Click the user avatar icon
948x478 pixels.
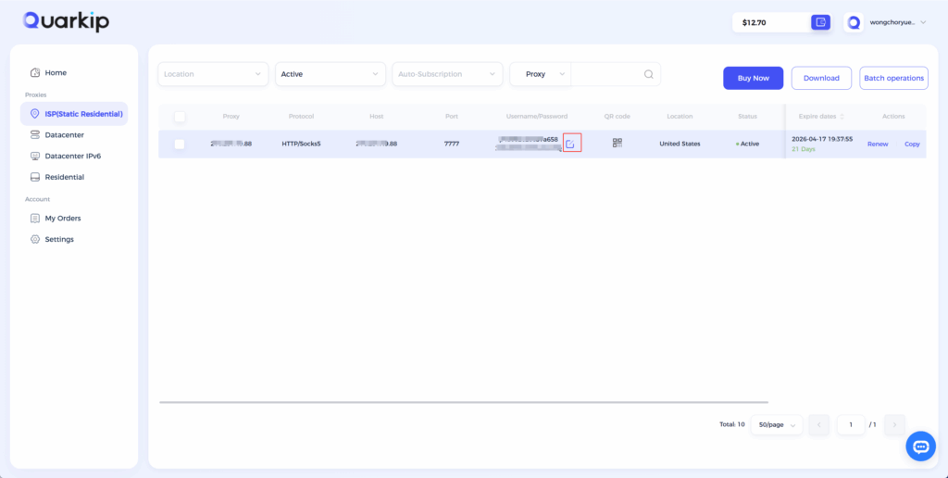(x=854, y=22)
